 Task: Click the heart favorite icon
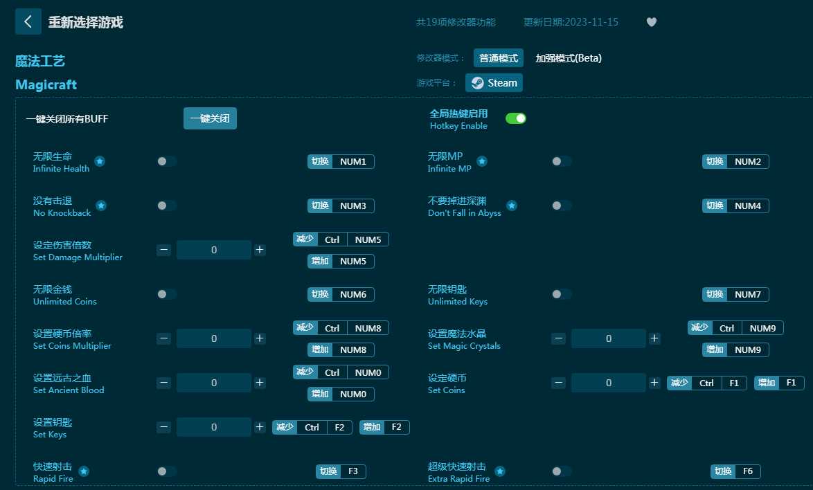652,22
